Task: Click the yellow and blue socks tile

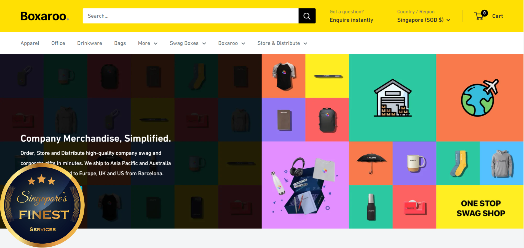Action: [458, 163]
